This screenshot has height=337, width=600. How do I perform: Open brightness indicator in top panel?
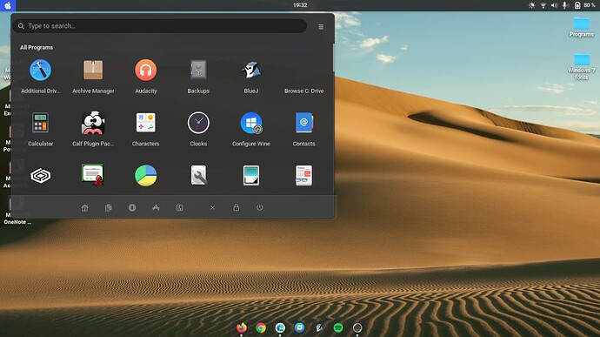tap(531, 5)
